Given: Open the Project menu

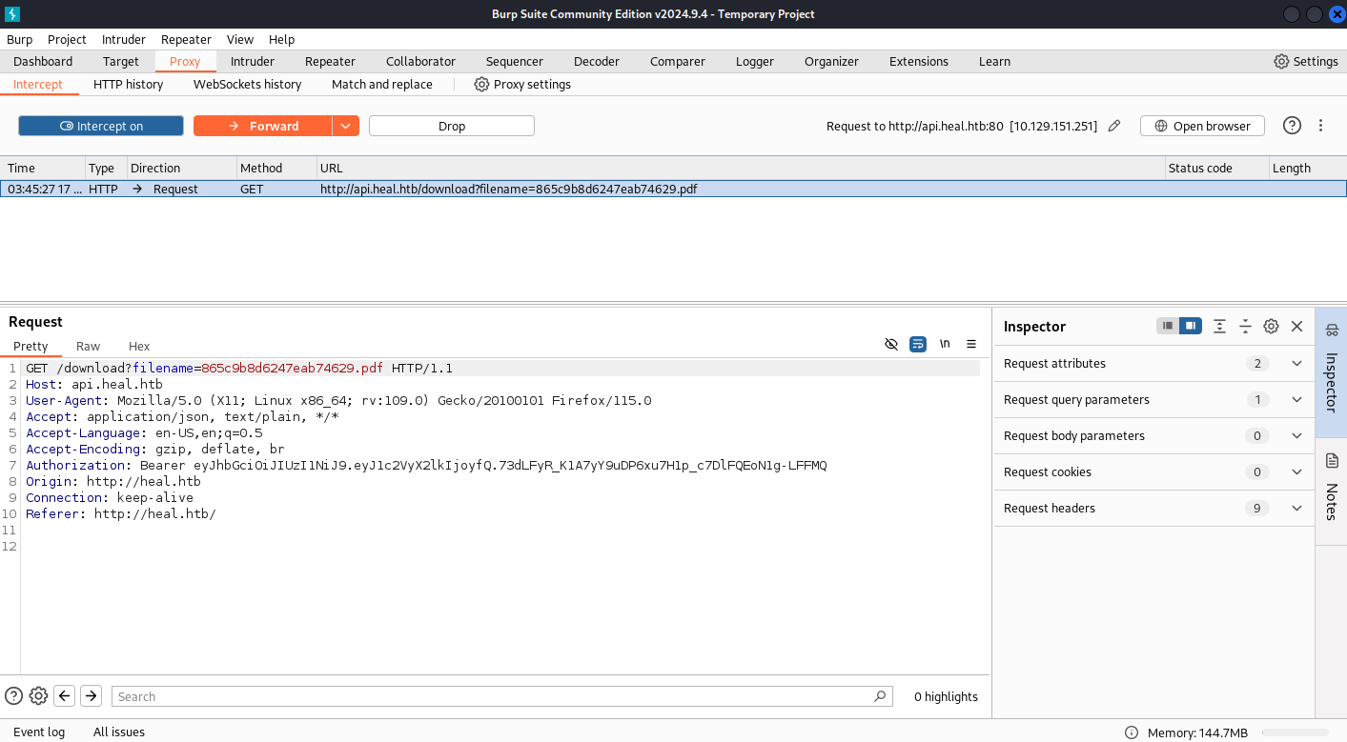Looking at the screenshot, I should [67, 39].
